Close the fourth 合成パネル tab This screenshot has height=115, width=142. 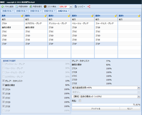tap(54, 11)
